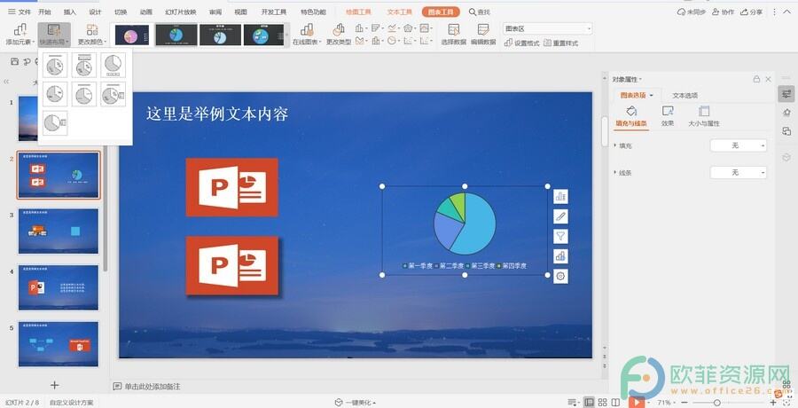
Task: Pick the sixth quick layout with side legend
Action: 113,94
